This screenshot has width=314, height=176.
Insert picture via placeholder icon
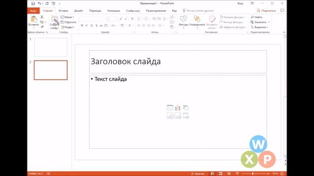click(170, 116)
